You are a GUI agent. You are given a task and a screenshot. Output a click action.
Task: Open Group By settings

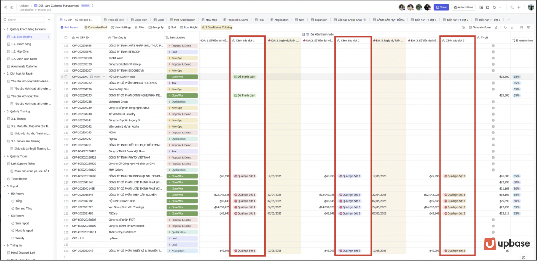(x=156, y=27)
